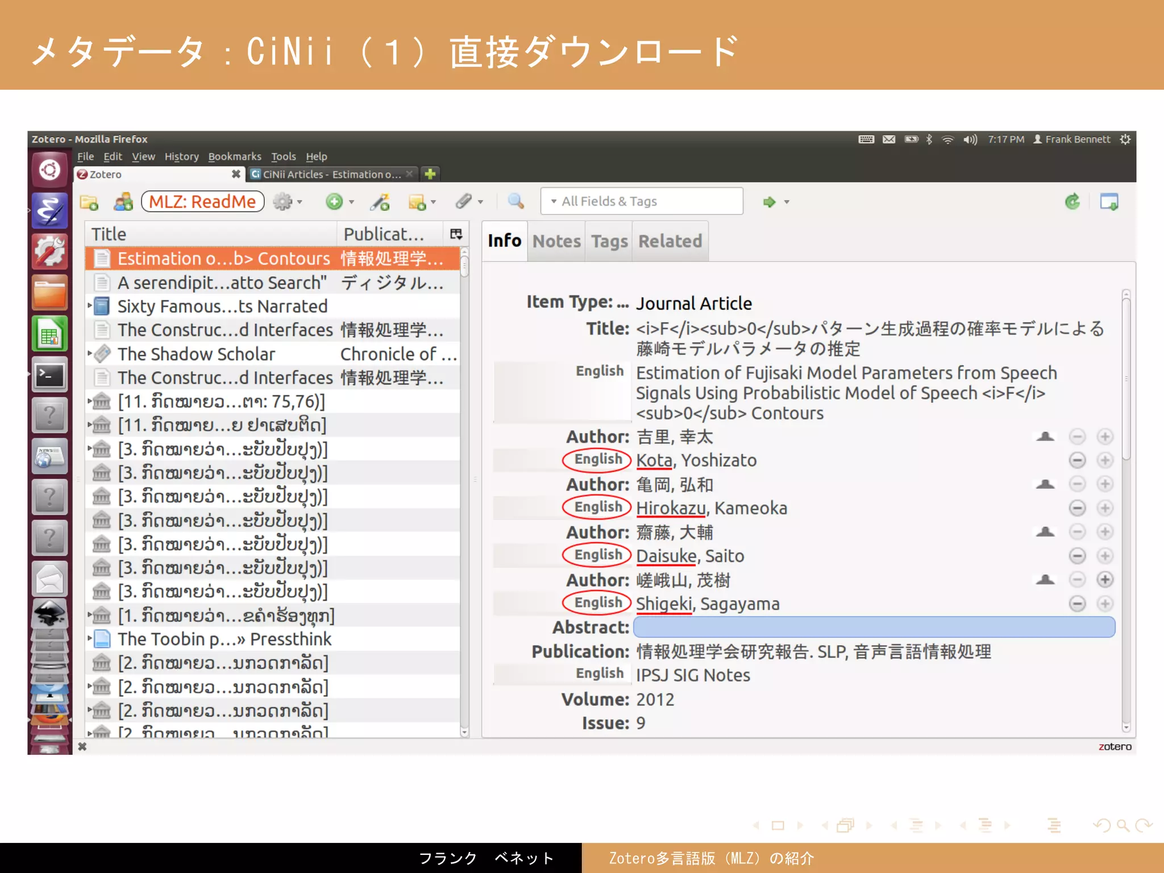Click the English label beside Hirokazu, Kameoka
This screenshot has height=873, width=1164.
point(597,507)
